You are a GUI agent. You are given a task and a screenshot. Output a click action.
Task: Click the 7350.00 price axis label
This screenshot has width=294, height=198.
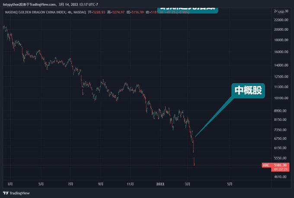[x=280, y=130]
